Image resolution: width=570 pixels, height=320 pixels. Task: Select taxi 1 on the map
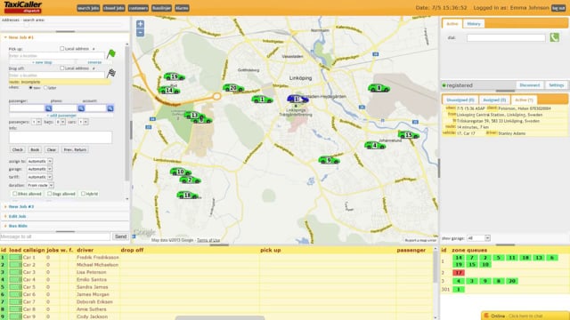pos(262,99)
